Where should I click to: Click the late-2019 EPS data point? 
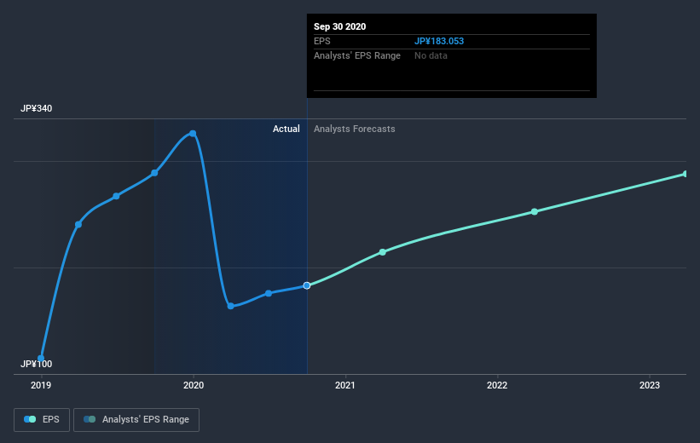point(154,173)
